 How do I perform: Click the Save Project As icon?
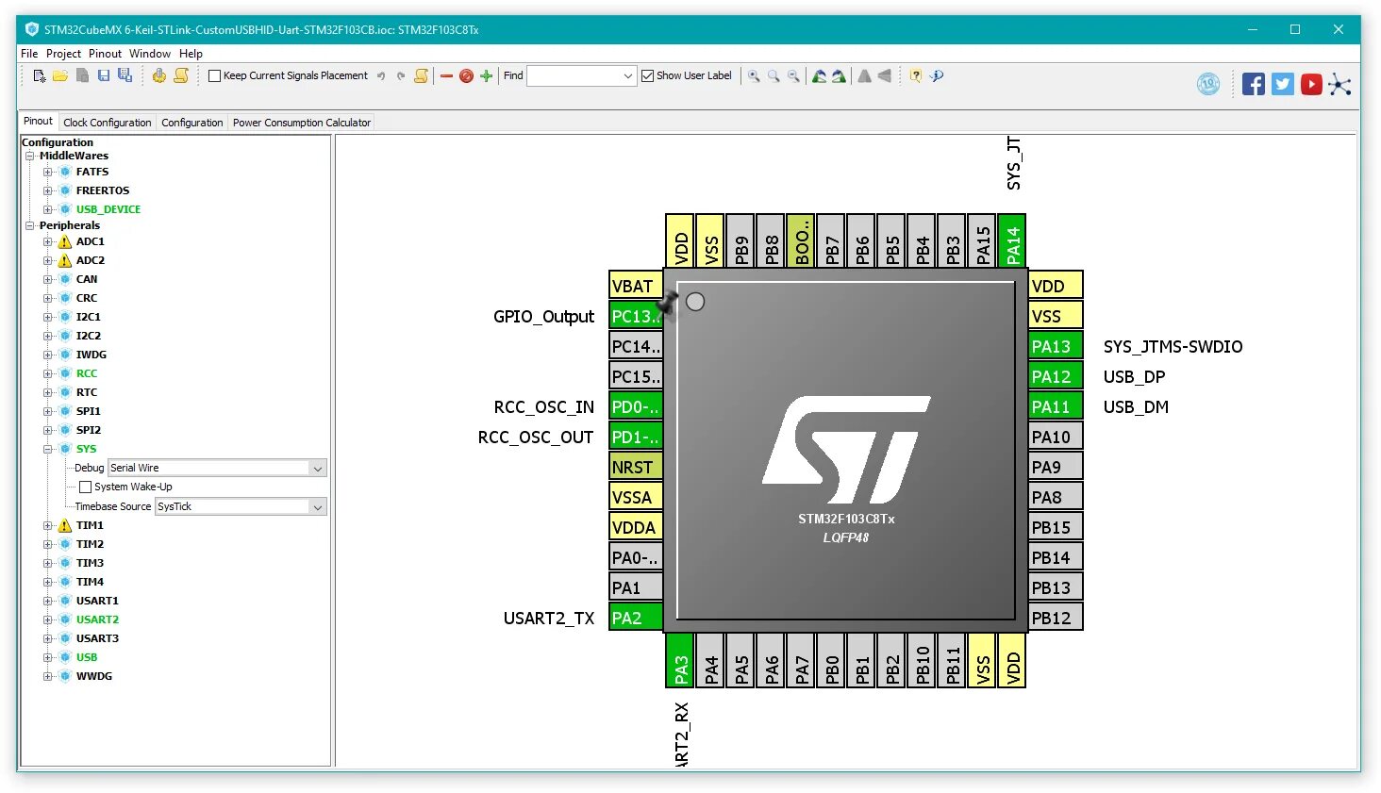coord(125,75)
